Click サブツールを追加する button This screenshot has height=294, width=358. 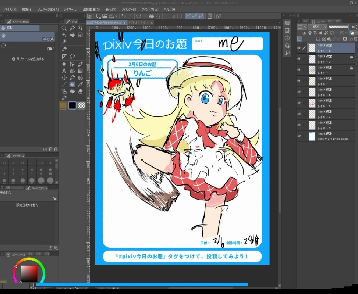click(28, 59)
